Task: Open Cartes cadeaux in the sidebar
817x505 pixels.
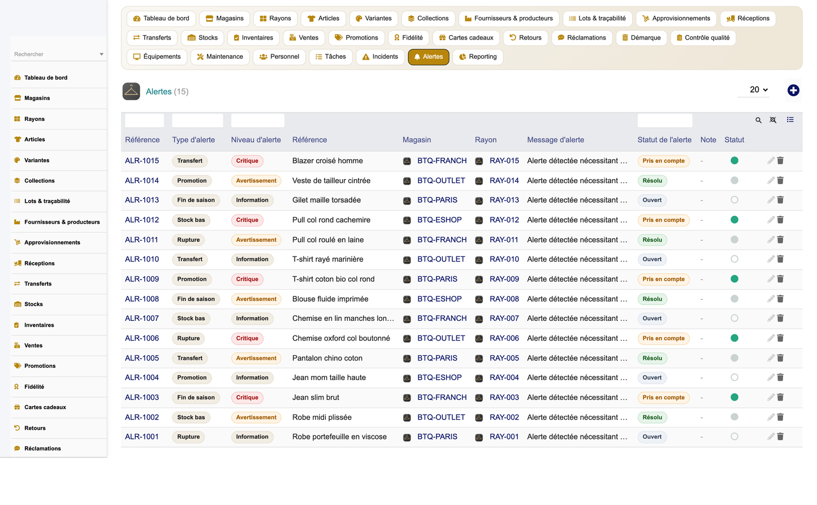Action: tap(45, 407)
